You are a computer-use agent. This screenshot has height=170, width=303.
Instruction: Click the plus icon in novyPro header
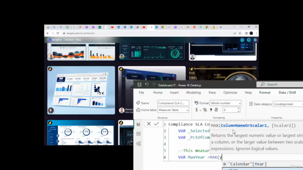249,40
